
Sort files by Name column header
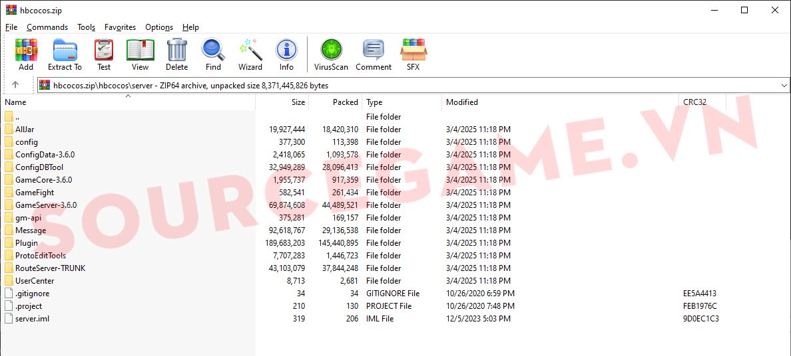(x=16, y=102)
